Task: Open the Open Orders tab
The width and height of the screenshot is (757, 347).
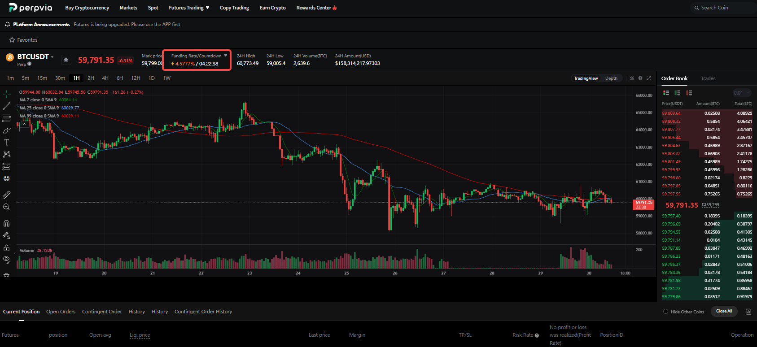Action: point(61,312)
